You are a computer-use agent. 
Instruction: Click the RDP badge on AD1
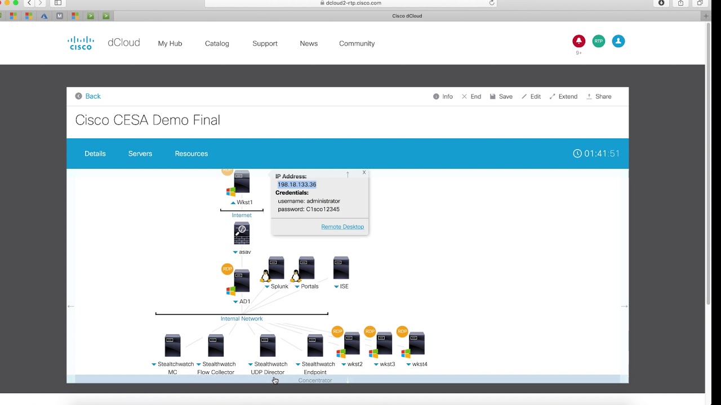(x=227, y=269)
